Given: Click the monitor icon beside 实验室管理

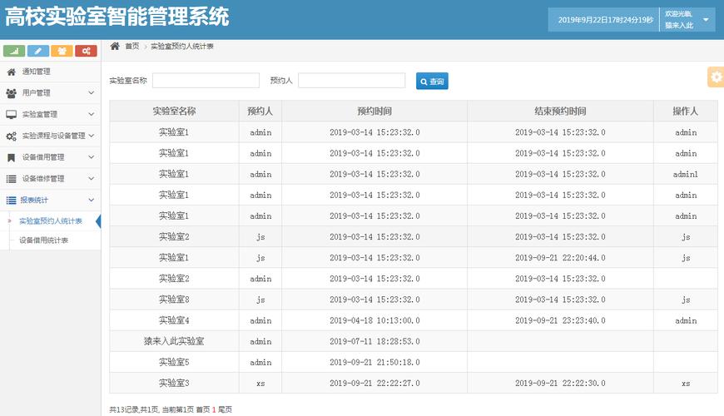Looking at the screenshot, I should (11, 115).
